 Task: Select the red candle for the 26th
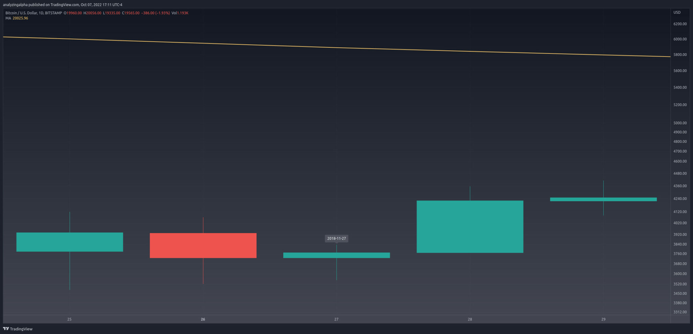pos(203,245)
